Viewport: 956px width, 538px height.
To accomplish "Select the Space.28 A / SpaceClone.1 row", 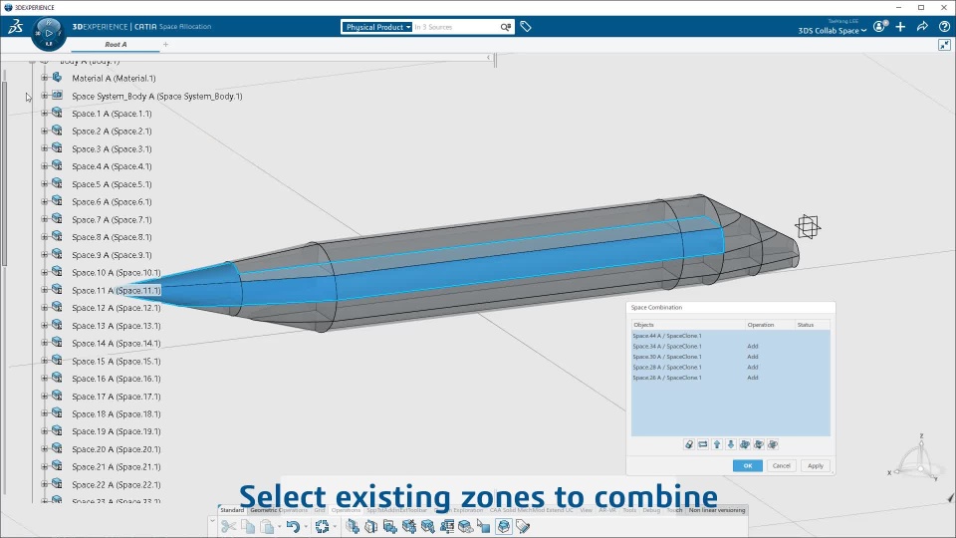I will click(x=730, y=367).
